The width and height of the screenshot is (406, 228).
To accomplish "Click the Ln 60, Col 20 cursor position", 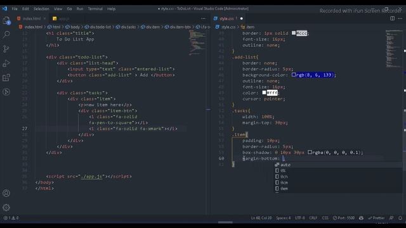I will pyautogui.click(x=261, y=218).
